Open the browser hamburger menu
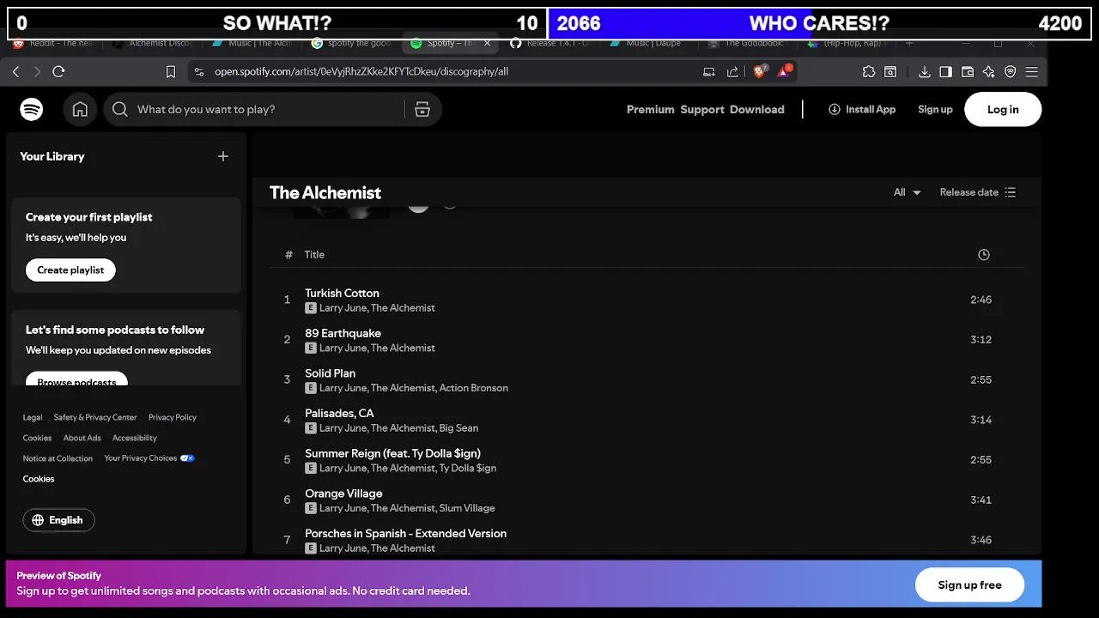 point(1032,72)
